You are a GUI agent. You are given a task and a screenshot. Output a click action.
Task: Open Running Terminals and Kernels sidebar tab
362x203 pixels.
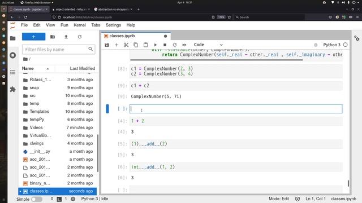[13, 55]
